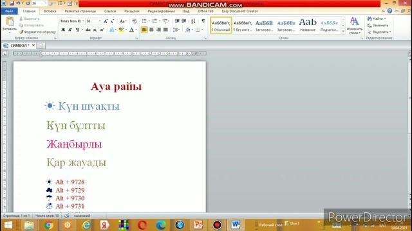Select Format Painter (Формат по образцу)
The image size is (412, 231).
click(37, 32)
